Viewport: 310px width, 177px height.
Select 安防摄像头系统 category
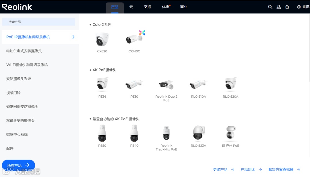[19, 79]
